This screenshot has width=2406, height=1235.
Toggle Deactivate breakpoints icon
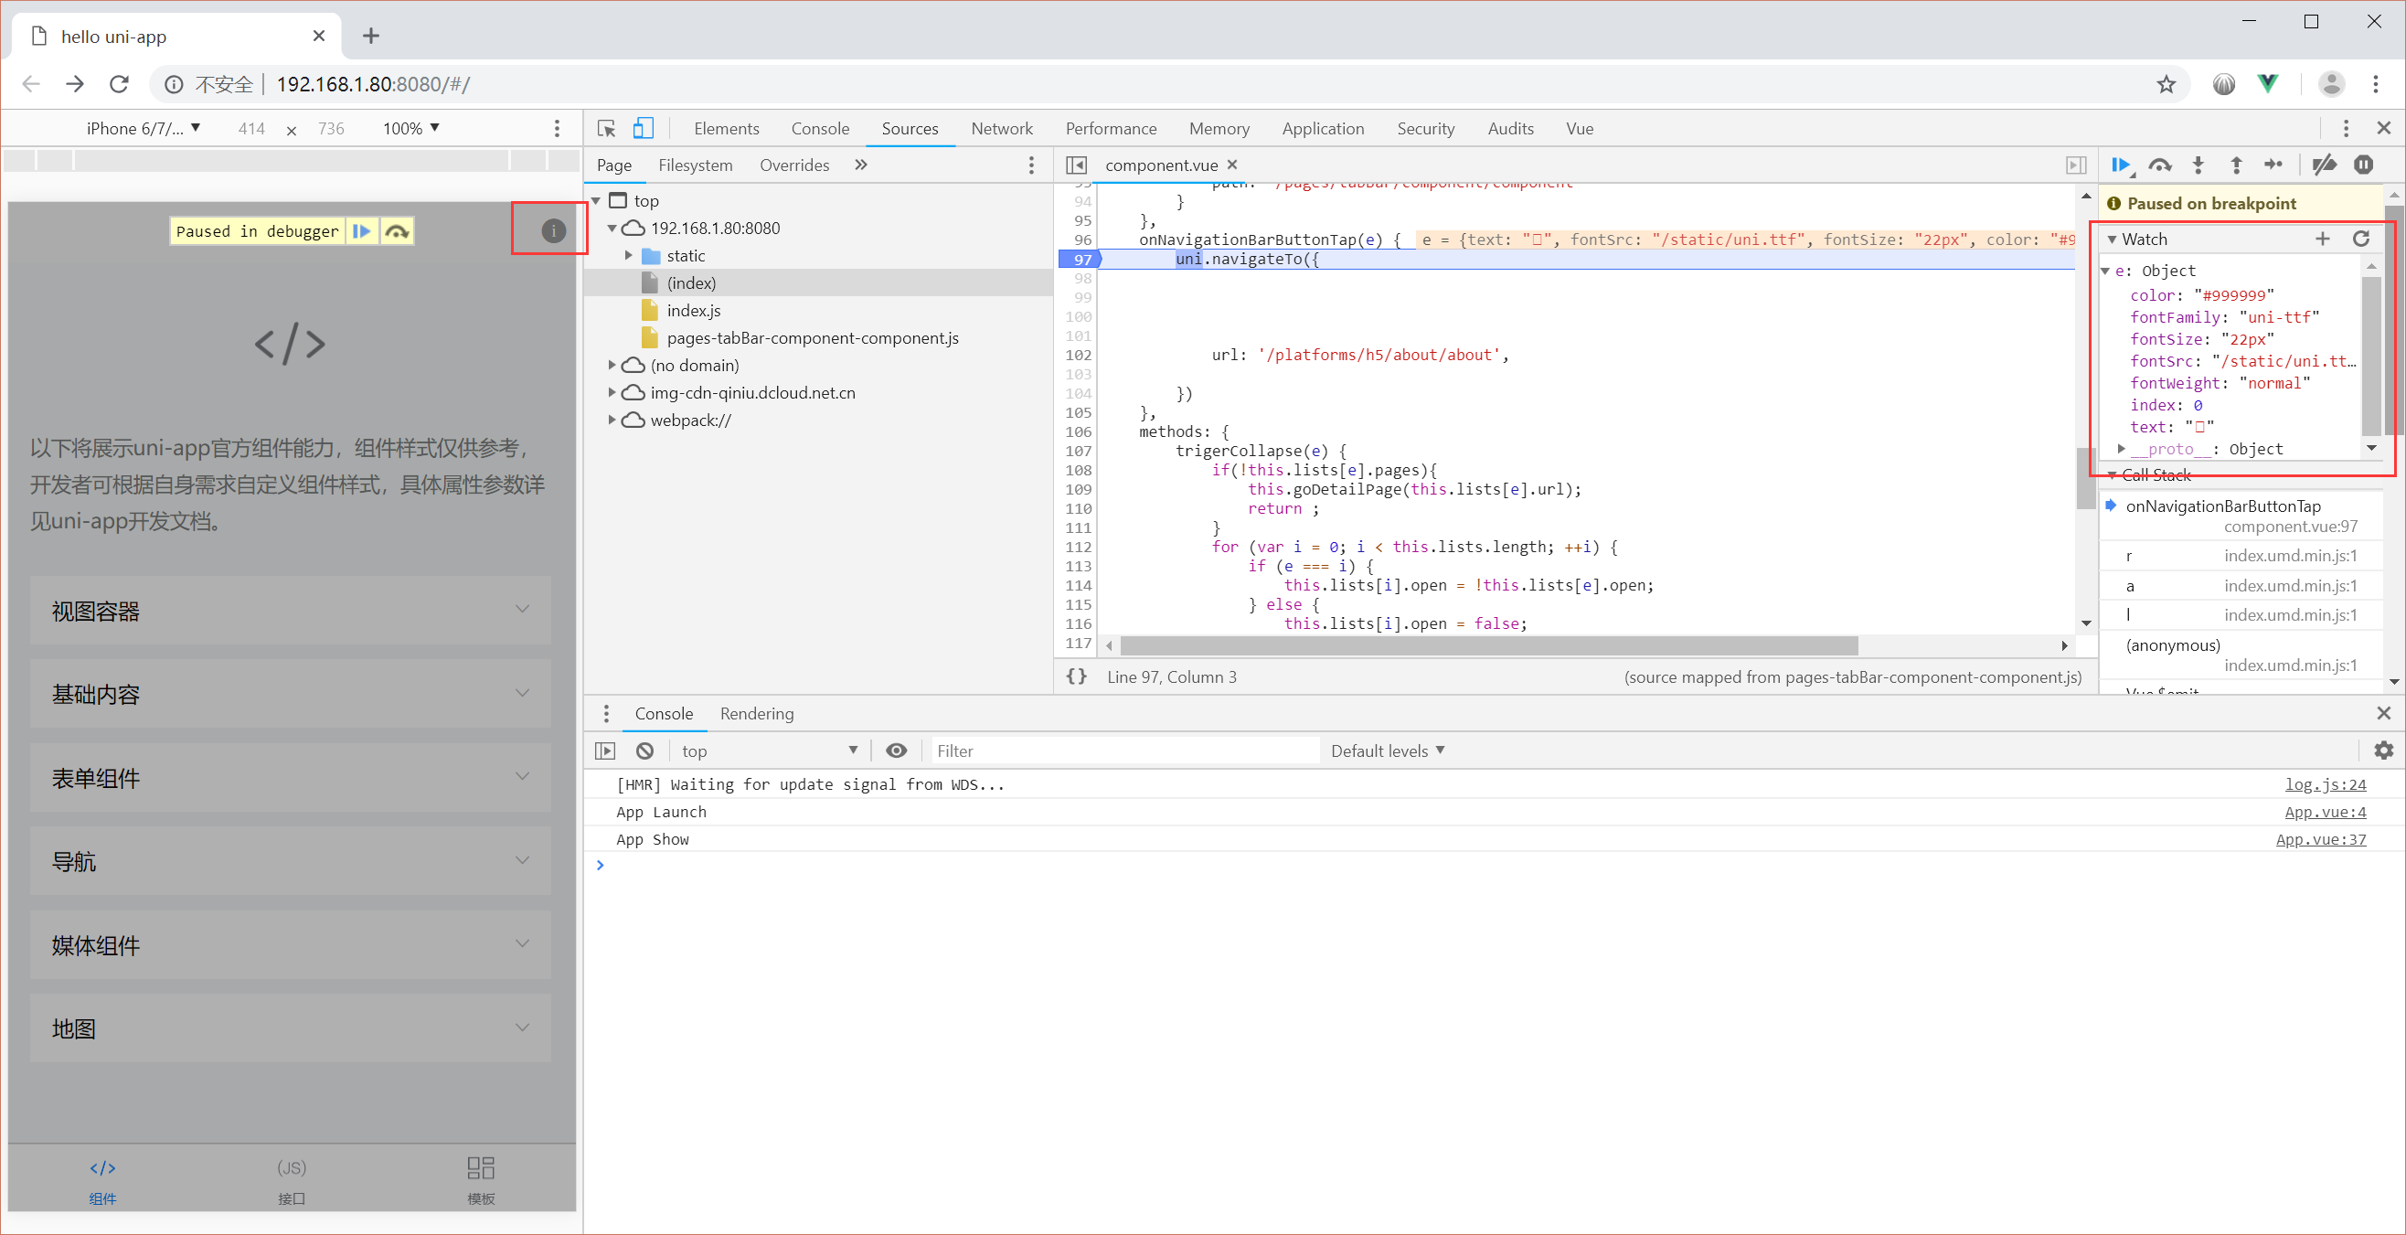[x=2324, y=165]
